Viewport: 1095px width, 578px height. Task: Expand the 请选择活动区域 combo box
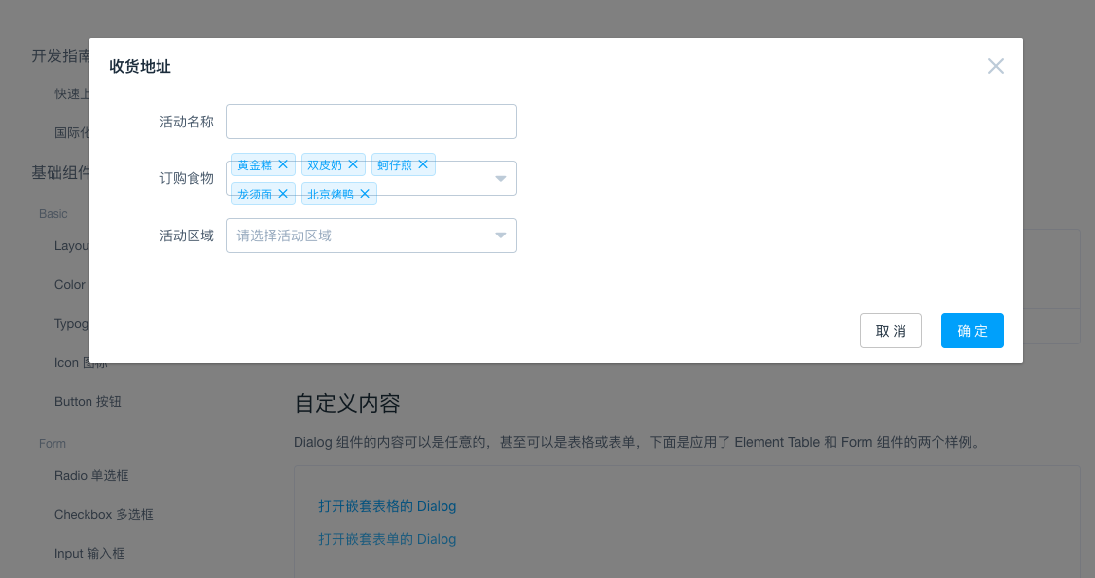tap(371, 235)
